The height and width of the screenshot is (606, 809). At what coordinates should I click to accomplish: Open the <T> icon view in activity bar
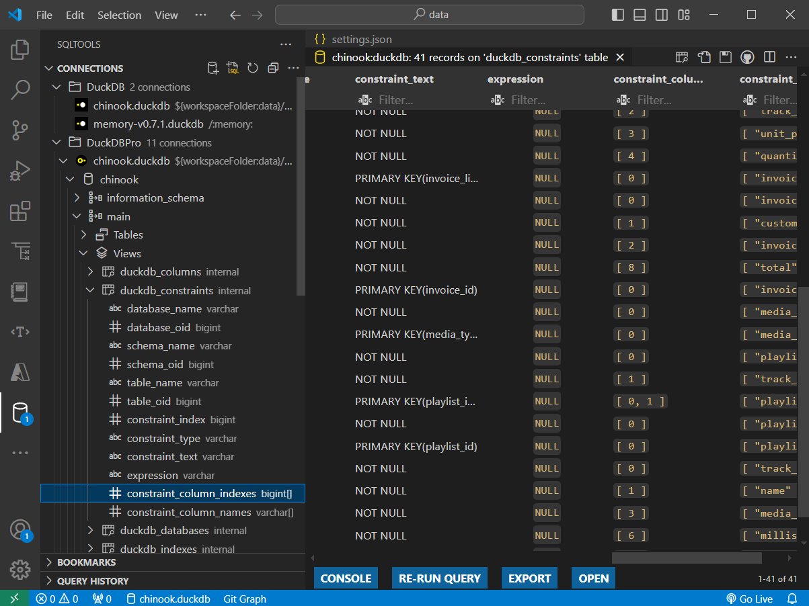[20, 332]
